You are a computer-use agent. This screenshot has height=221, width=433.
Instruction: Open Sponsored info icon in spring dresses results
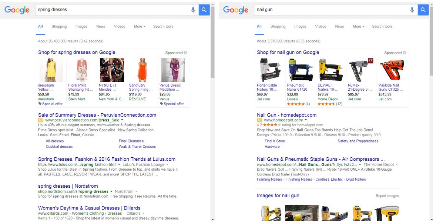[185, 53]
